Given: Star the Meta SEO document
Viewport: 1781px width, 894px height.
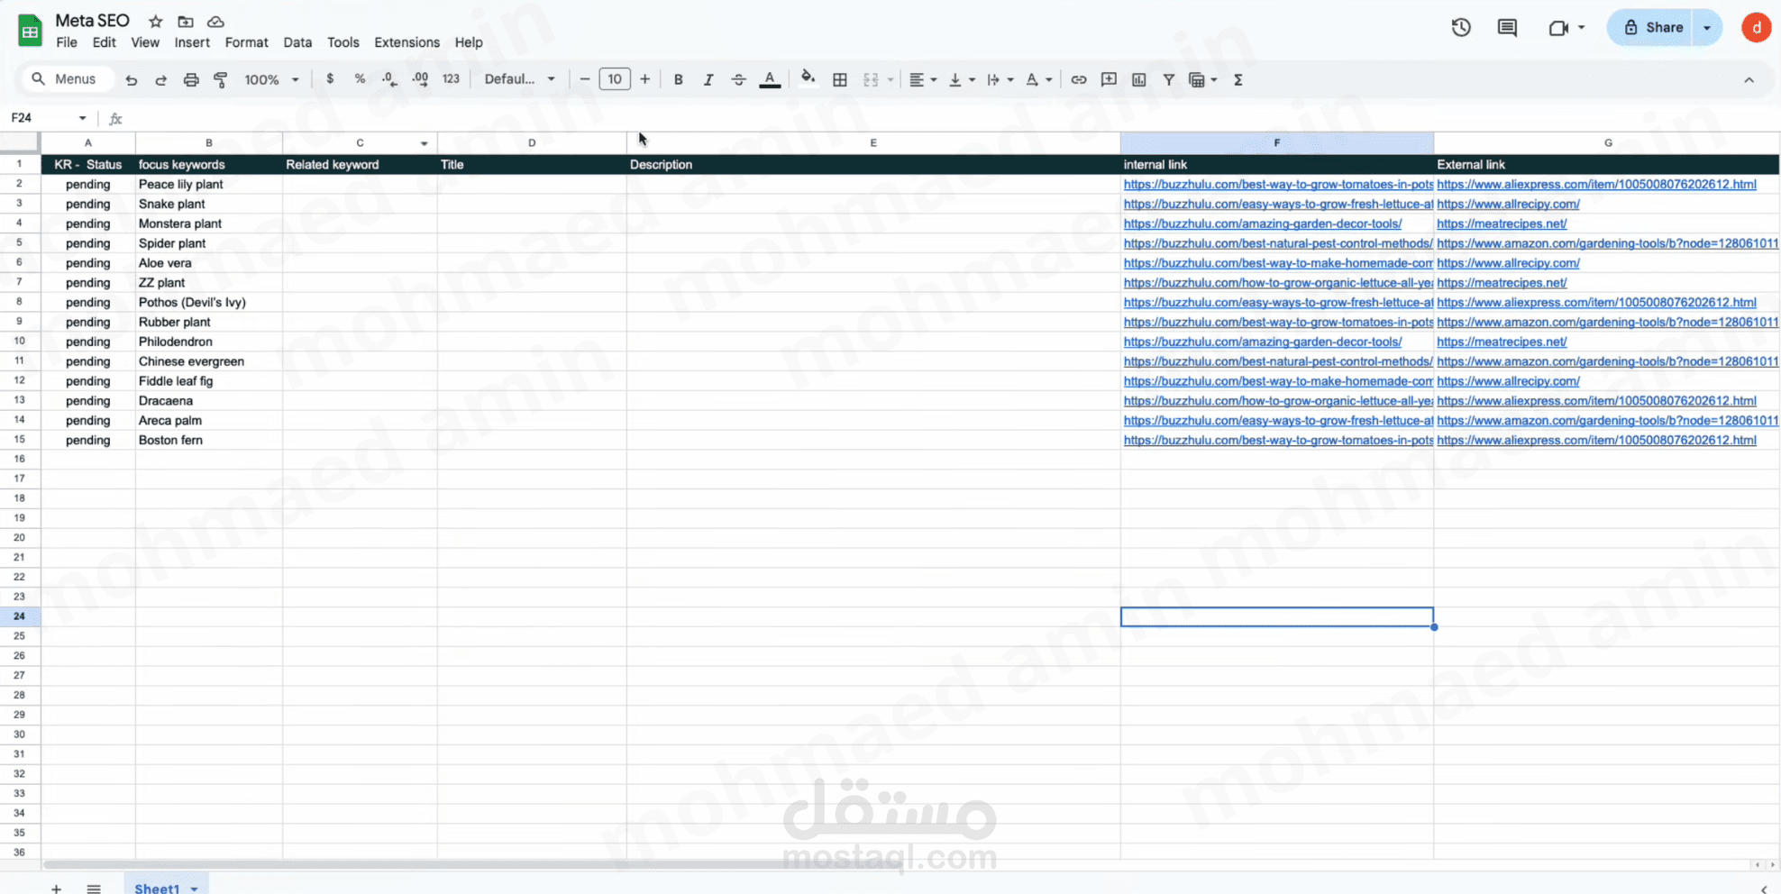Looking at the screenshot, I should coord(156,21).
